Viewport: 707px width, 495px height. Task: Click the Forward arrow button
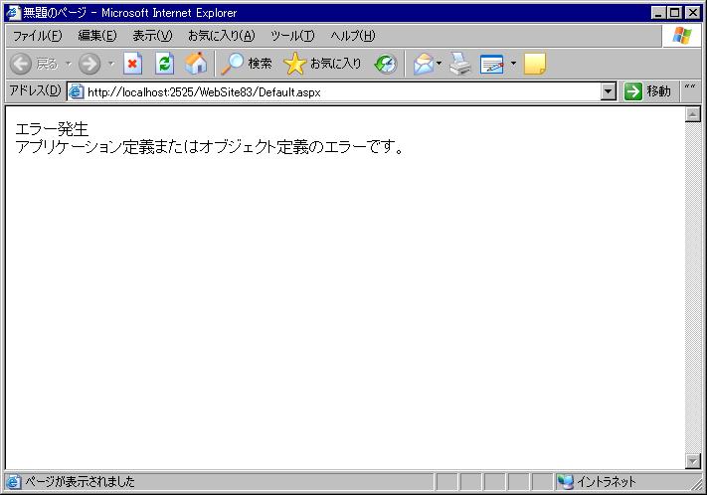pyautogui.click(x=89, y=64)
